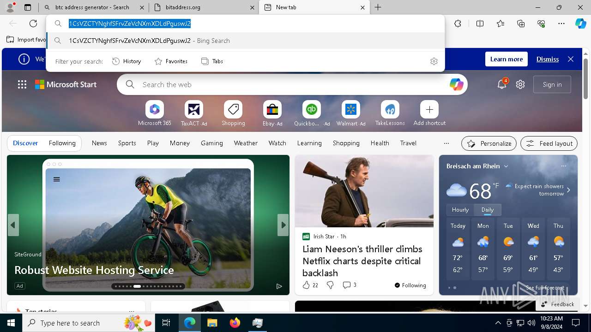
Task: Switch weather card to Hourly
Action: [460, 210]
